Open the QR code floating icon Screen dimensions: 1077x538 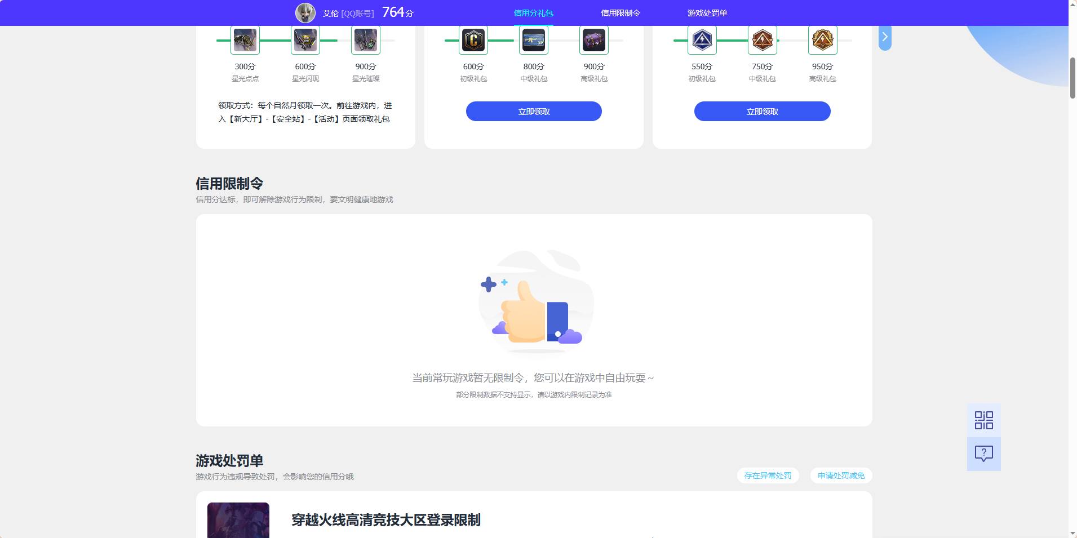[984, 420]
